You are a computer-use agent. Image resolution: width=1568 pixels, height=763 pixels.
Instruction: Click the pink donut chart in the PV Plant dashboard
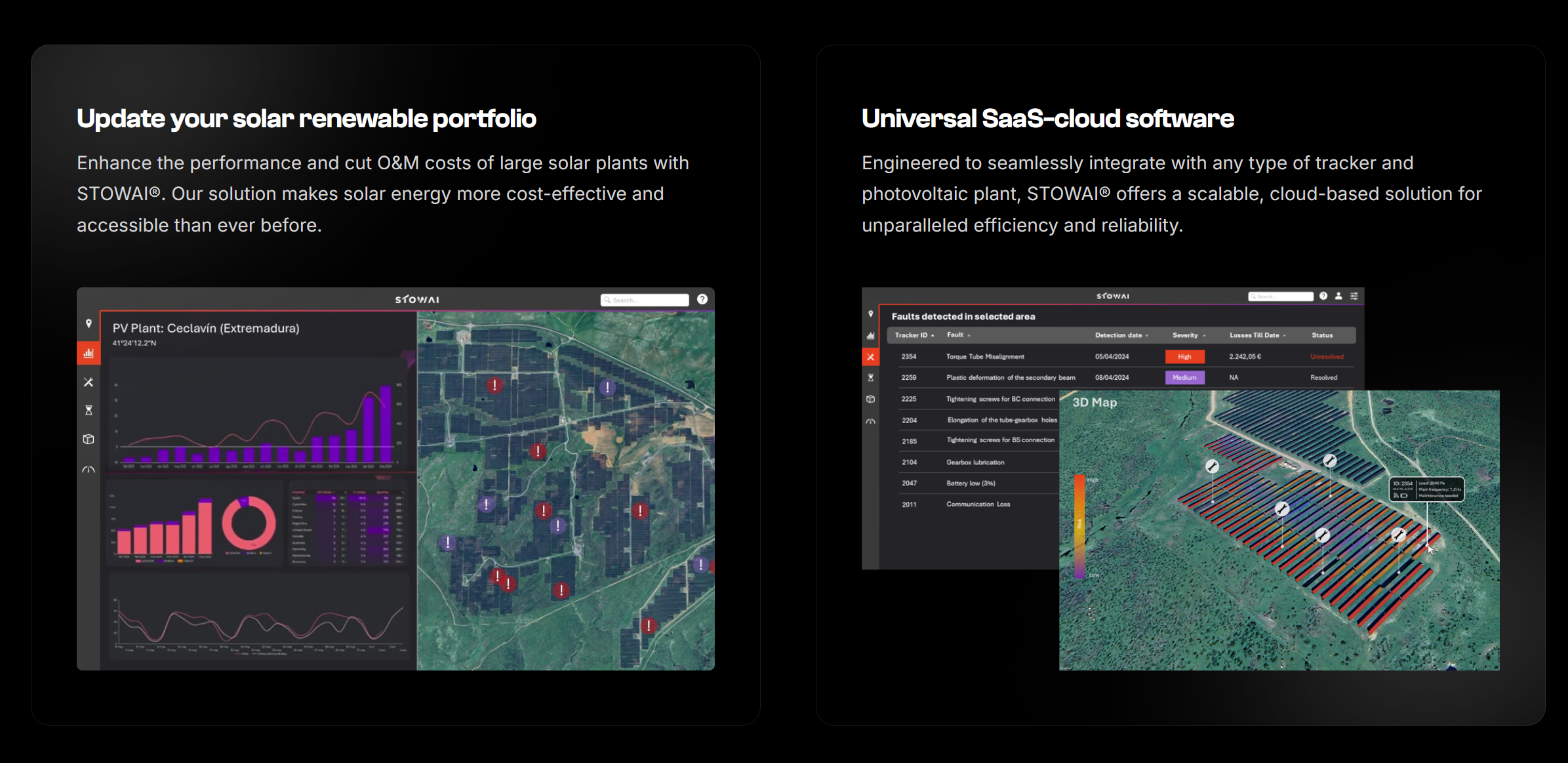pos(249,523)
